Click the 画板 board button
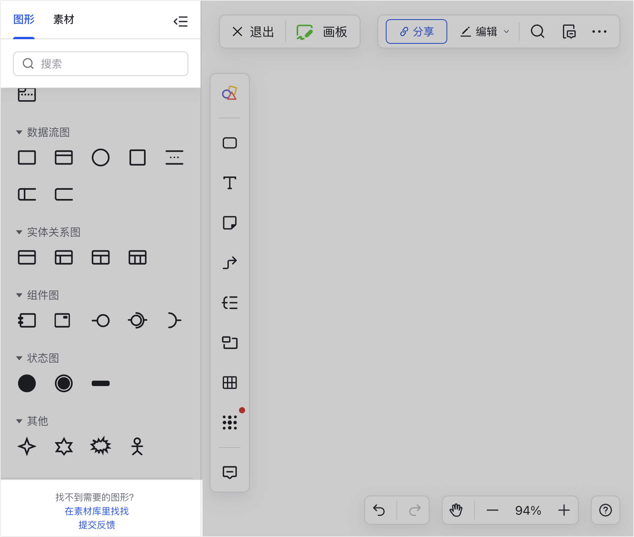This screenshot has height=537, width=634. click(322, 32)
